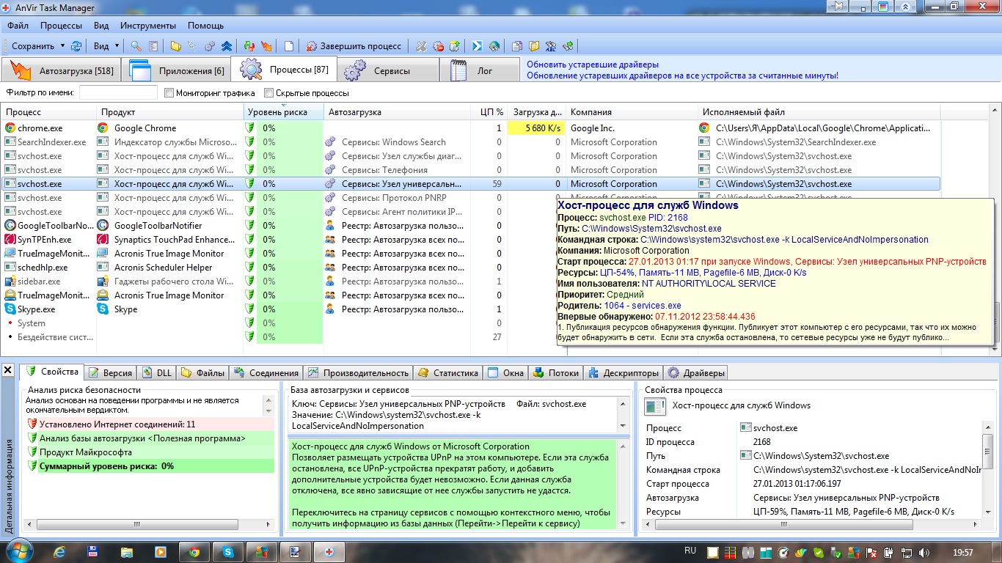Click the ABC check icon in toolbar

[552, 46]
